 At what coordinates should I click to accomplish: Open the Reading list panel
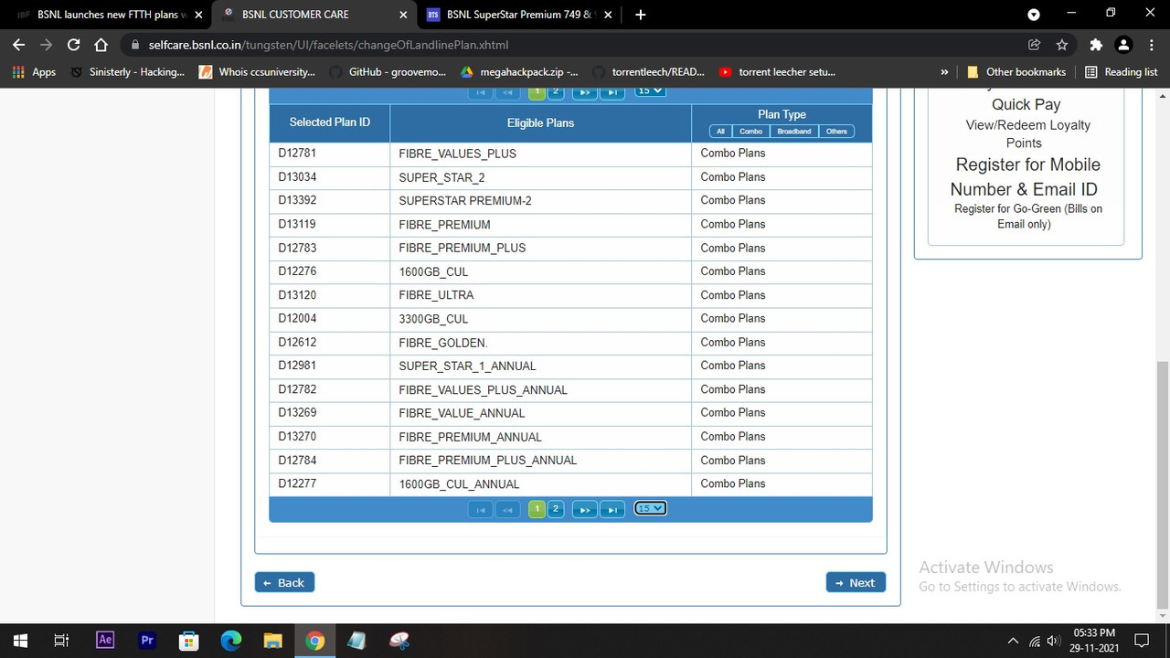pyautogui.click(x=1122, y=72)
